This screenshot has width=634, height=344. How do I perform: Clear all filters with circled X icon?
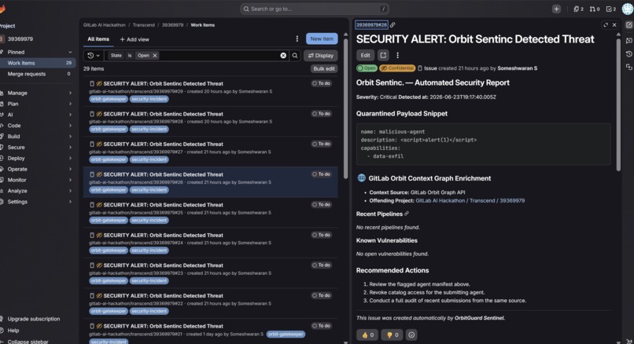click(283, 55)
